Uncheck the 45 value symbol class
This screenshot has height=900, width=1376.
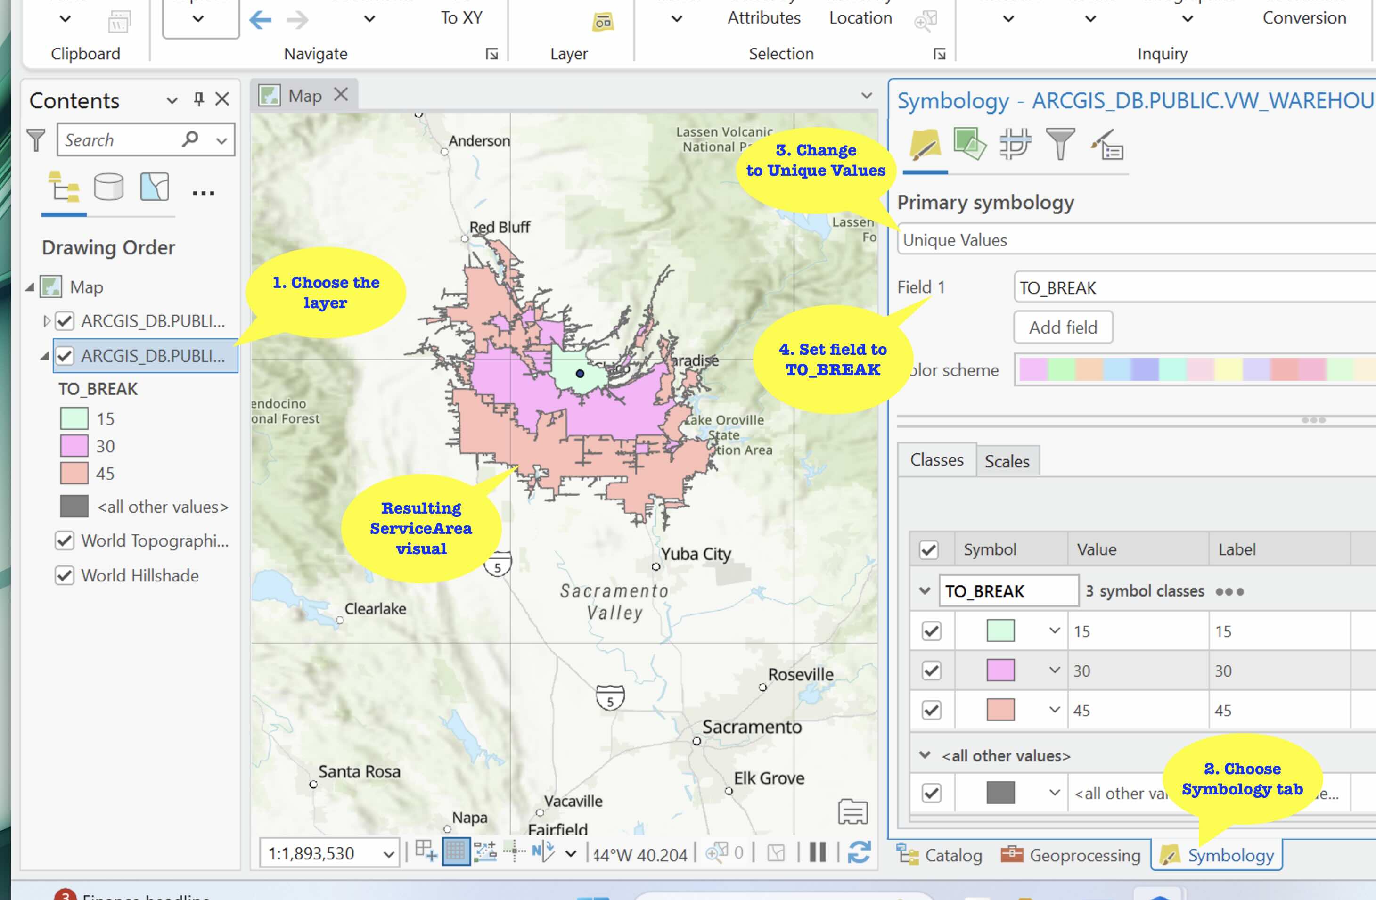click(x=931, y=711)
